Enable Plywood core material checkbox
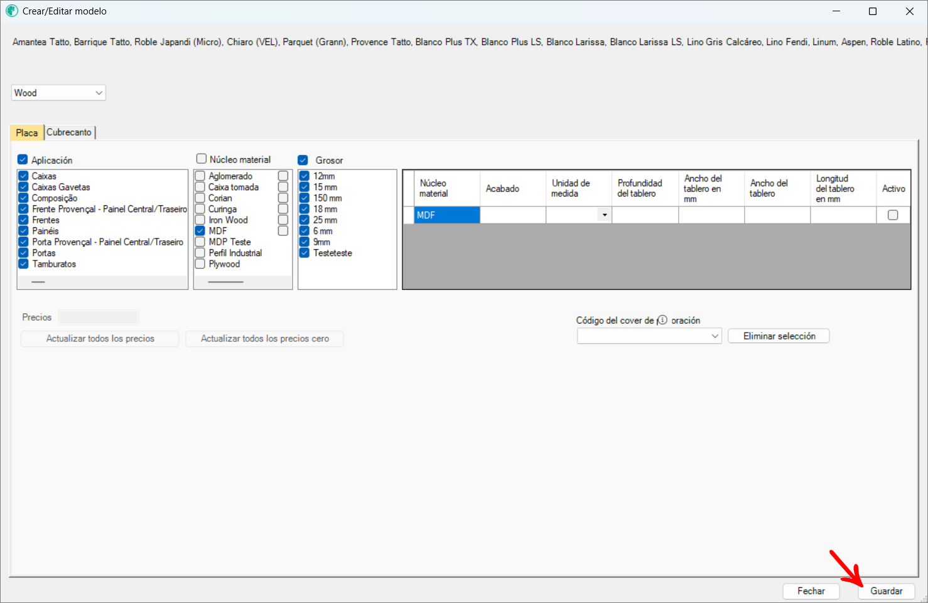The width and height of the screenshot is (928, 603). (x=200, y=264)
